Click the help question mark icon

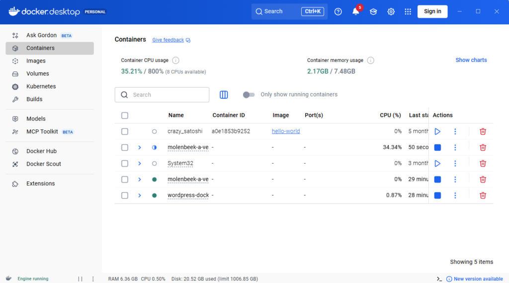tap(338, 12)
